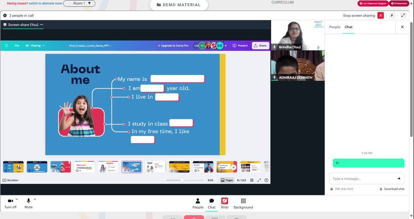
Task: Expand call to fullscreen
Action: tap(403, 16)
